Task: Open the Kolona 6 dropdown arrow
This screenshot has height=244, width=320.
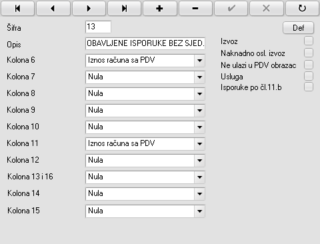Action: pyautogui.click(x=199, y=61)
